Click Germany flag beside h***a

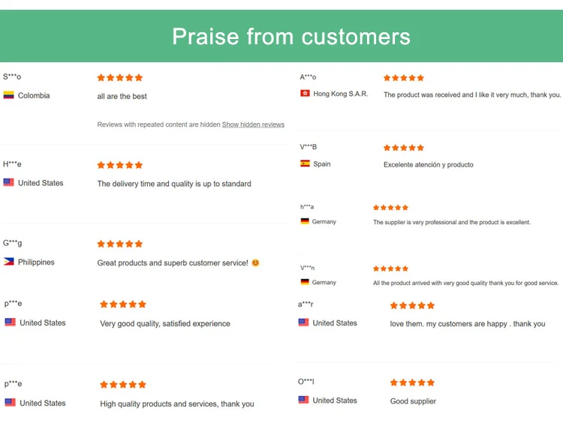click(x=305, y=221)
